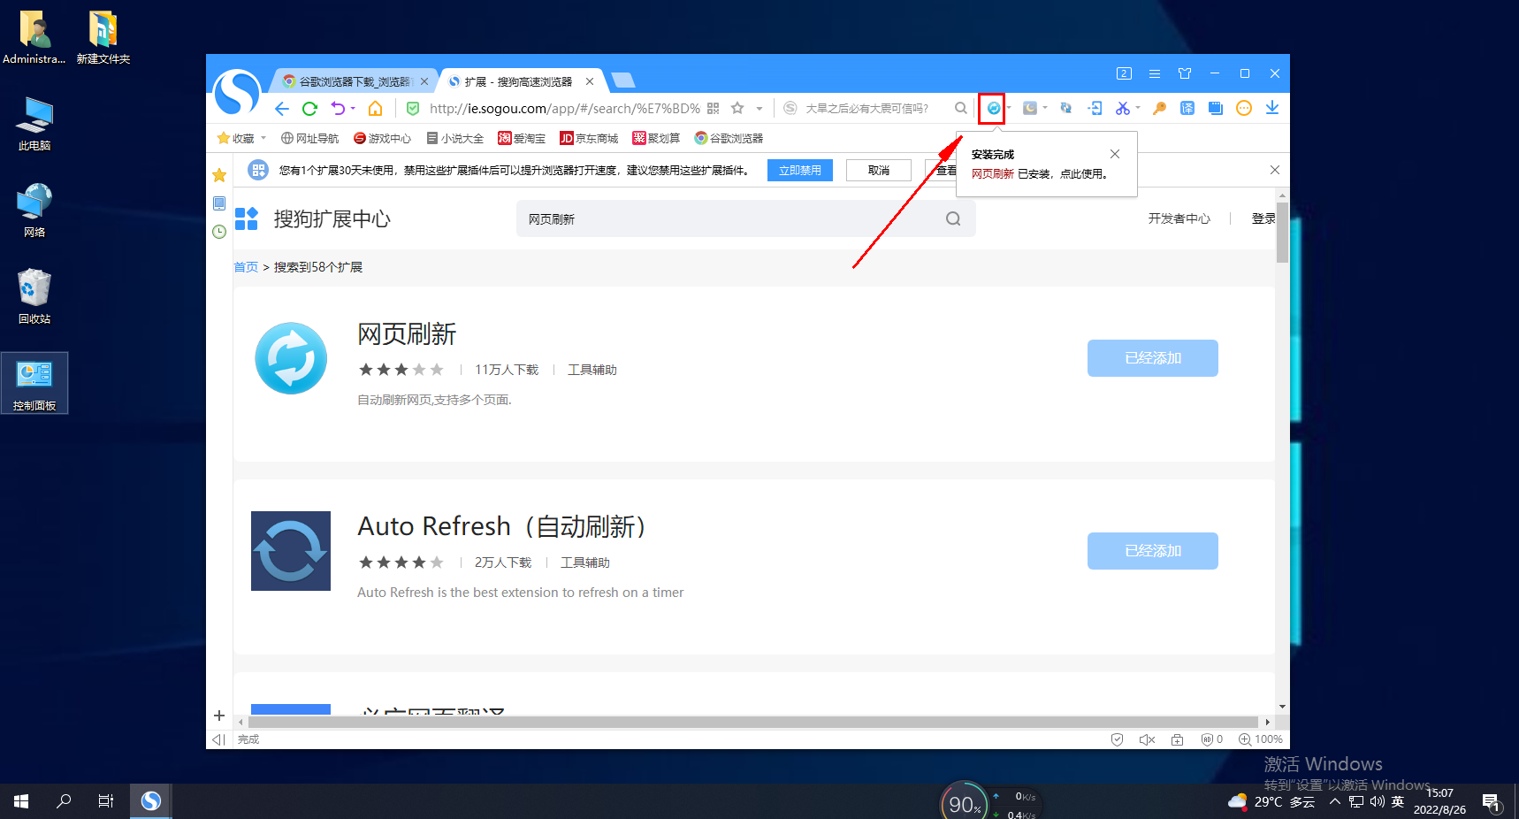Click the window count '2' icon
The height and width of the screenshot is (819, 1519).
coord(1124,73)
